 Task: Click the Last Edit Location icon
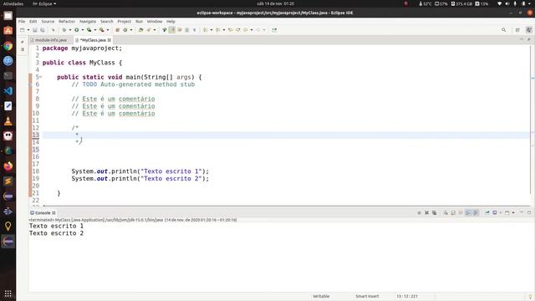coord(230,30)
